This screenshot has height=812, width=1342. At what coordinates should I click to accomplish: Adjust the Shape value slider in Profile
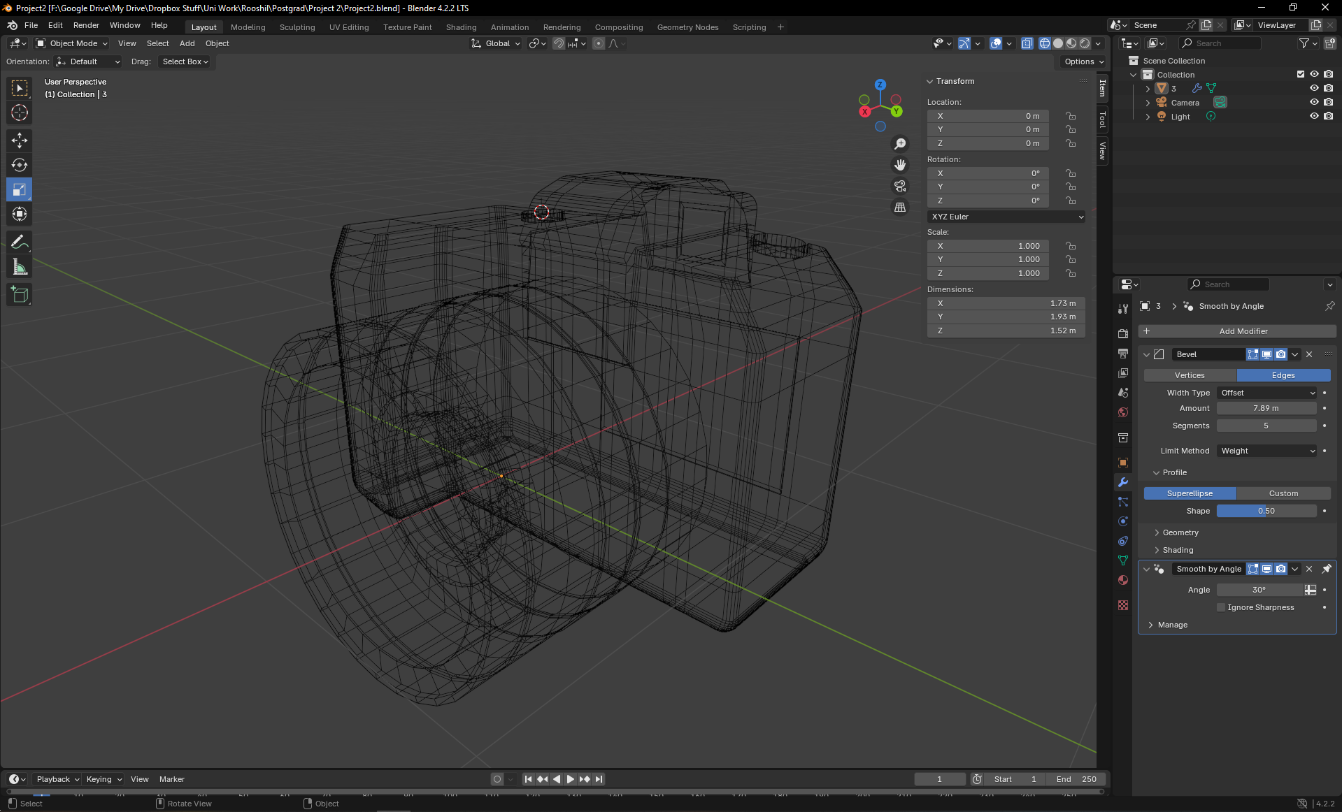tap(1266, 511)
